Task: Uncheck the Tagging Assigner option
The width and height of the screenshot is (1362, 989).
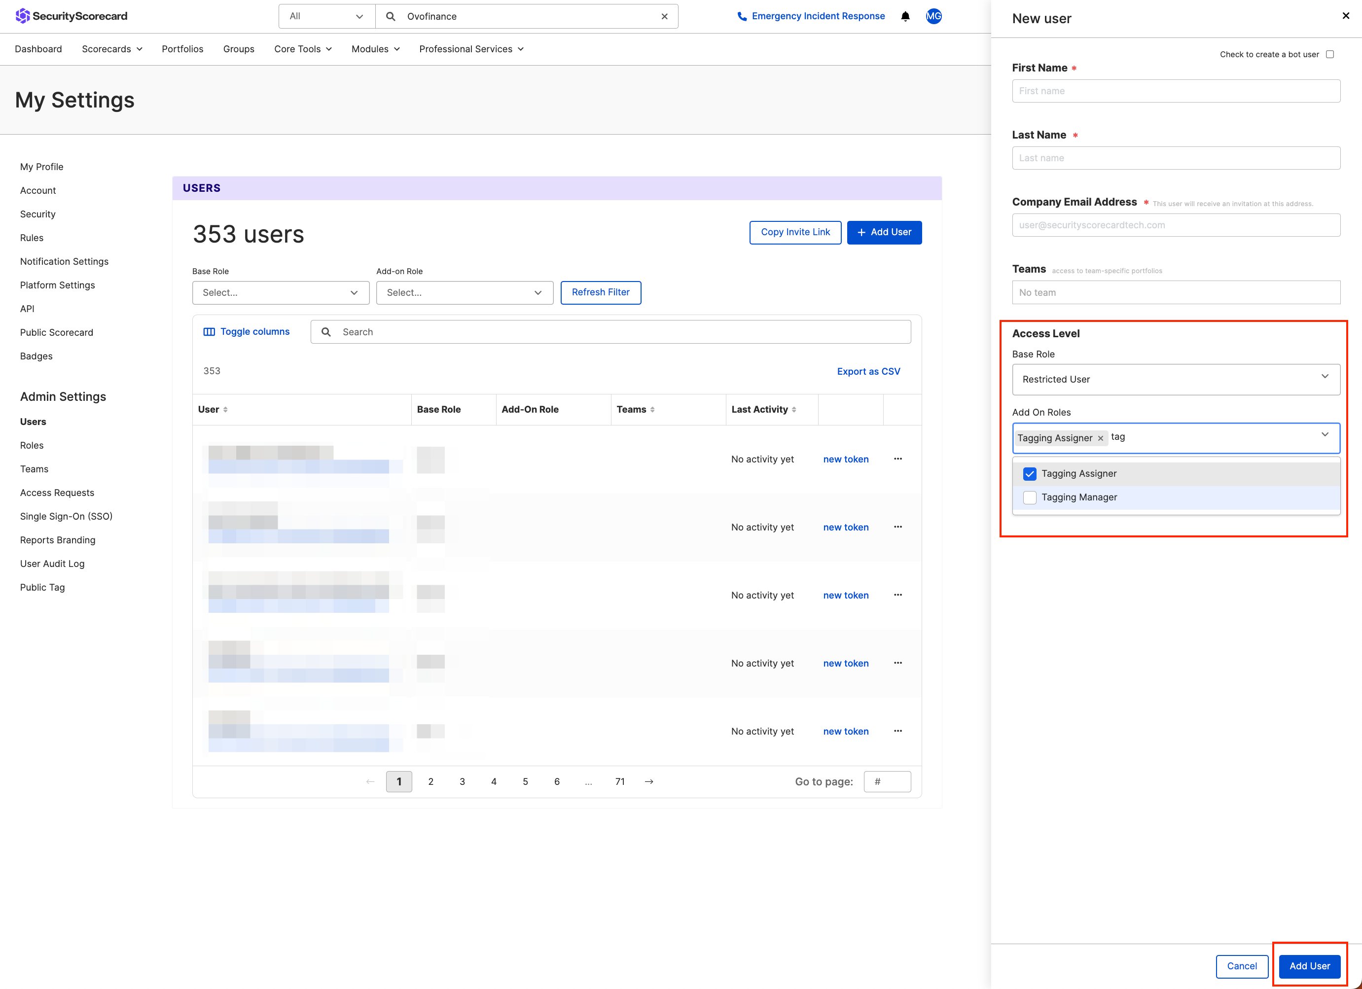Action: [1029, 474]
